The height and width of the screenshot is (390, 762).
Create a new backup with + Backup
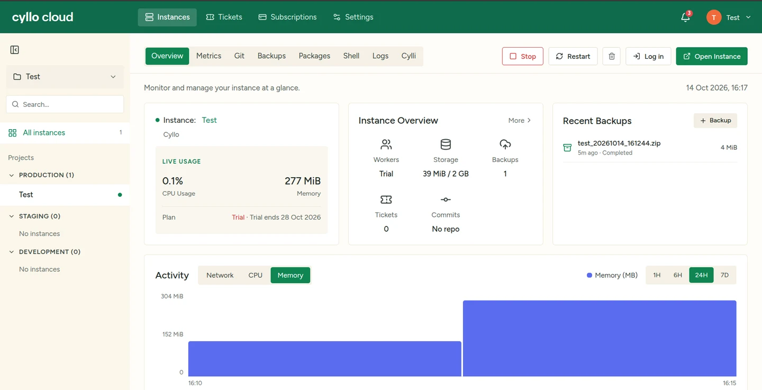coord(715,121)
